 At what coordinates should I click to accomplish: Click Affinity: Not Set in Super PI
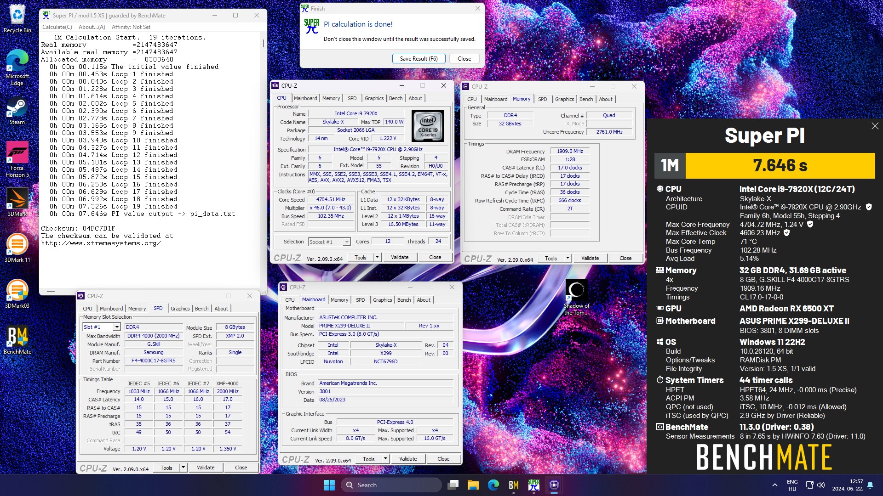coord(131,27)
